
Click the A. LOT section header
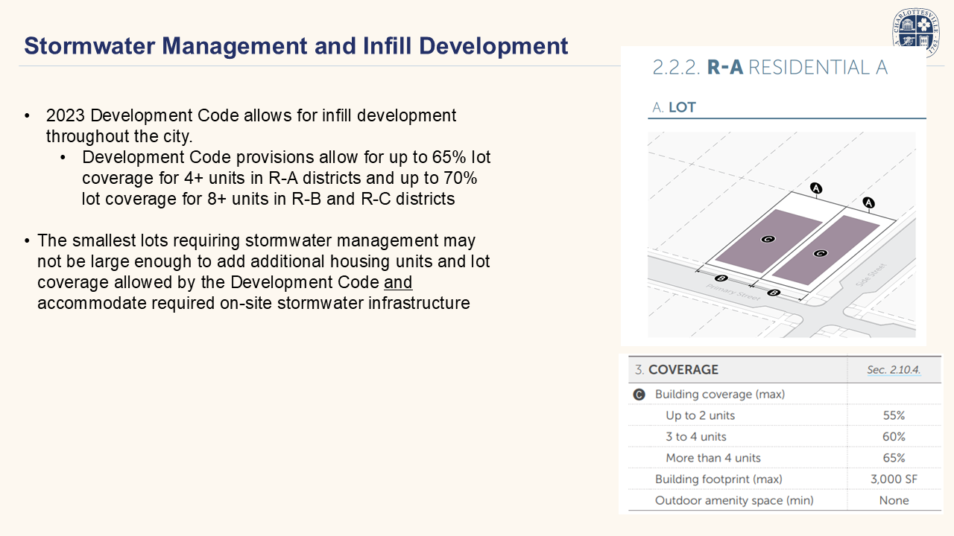[674, 107]
